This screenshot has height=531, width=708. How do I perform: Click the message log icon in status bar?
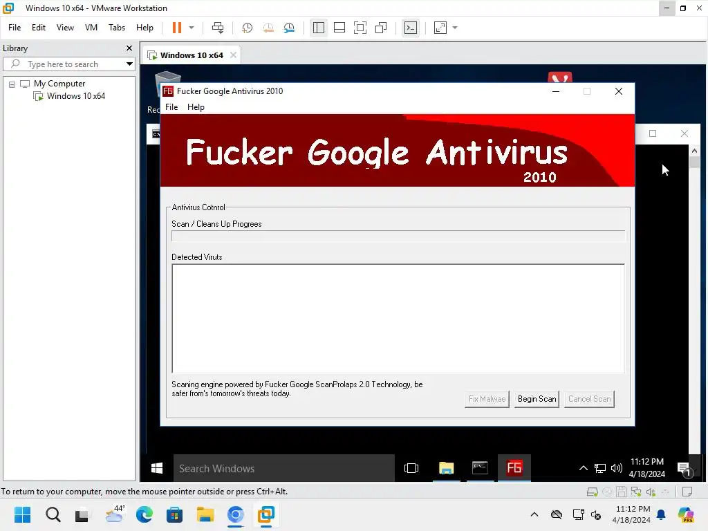[x=688, y=492]
